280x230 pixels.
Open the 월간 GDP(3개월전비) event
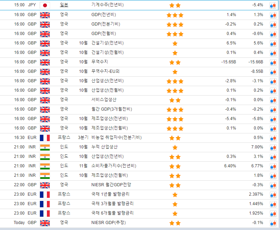coord(110,109)
